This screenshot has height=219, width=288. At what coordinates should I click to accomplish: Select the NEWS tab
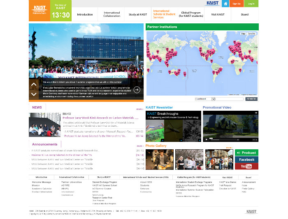pyautogui.click(x=37, y=107)
